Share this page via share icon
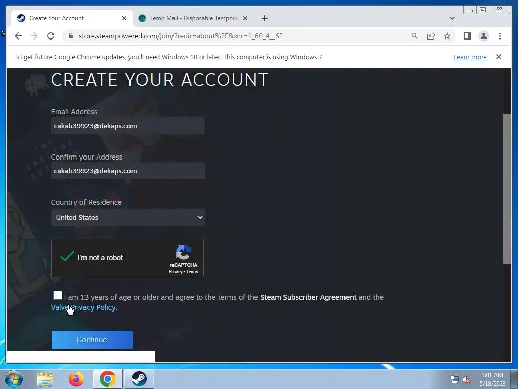The height and width of the screenshot is (389, 518). click(431, 36)
